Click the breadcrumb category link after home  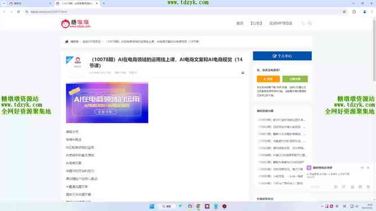point(92,42)
